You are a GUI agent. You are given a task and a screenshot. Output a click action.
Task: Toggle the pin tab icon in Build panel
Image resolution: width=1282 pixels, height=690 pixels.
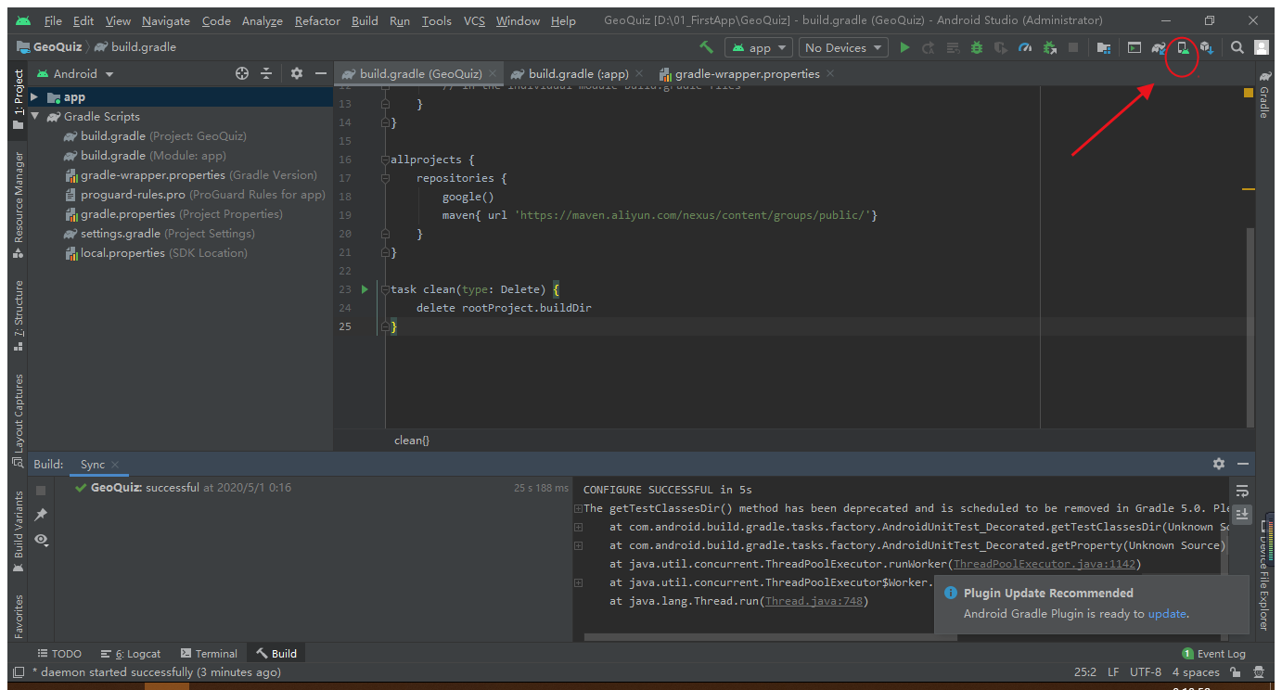[41, 515]
